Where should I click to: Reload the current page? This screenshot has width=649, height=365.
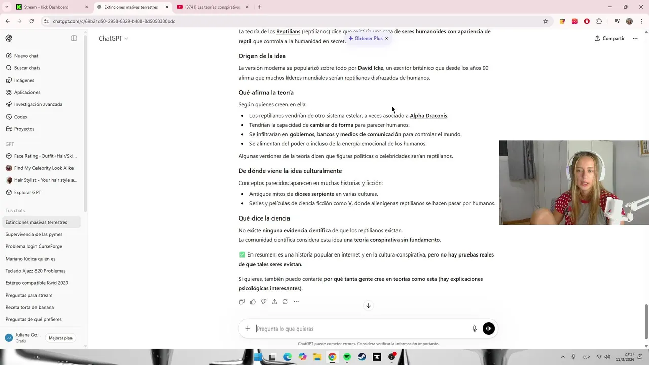pyautogui.click(x=31, y=21)
